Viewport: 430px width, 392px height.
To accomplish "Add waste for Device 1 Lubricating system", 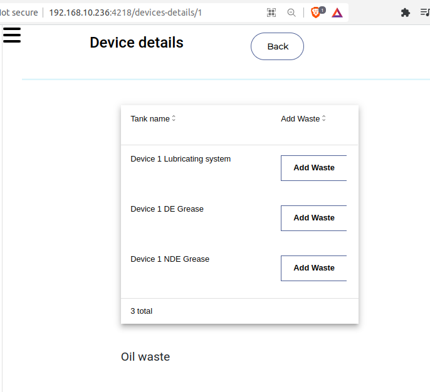I will 313,168.
